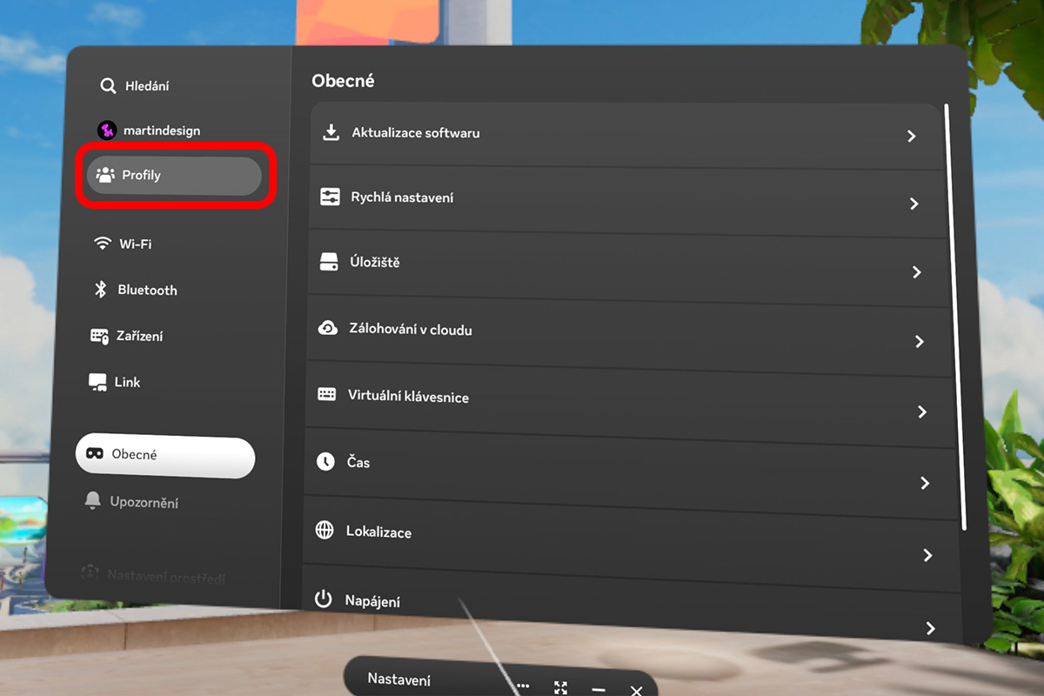Image resolution: width=1044 pixels, height=696 pixels.
Task: Expand Aktualizace softwaru with its chevron
Action: pyautogui.click(x=911, y=137)
